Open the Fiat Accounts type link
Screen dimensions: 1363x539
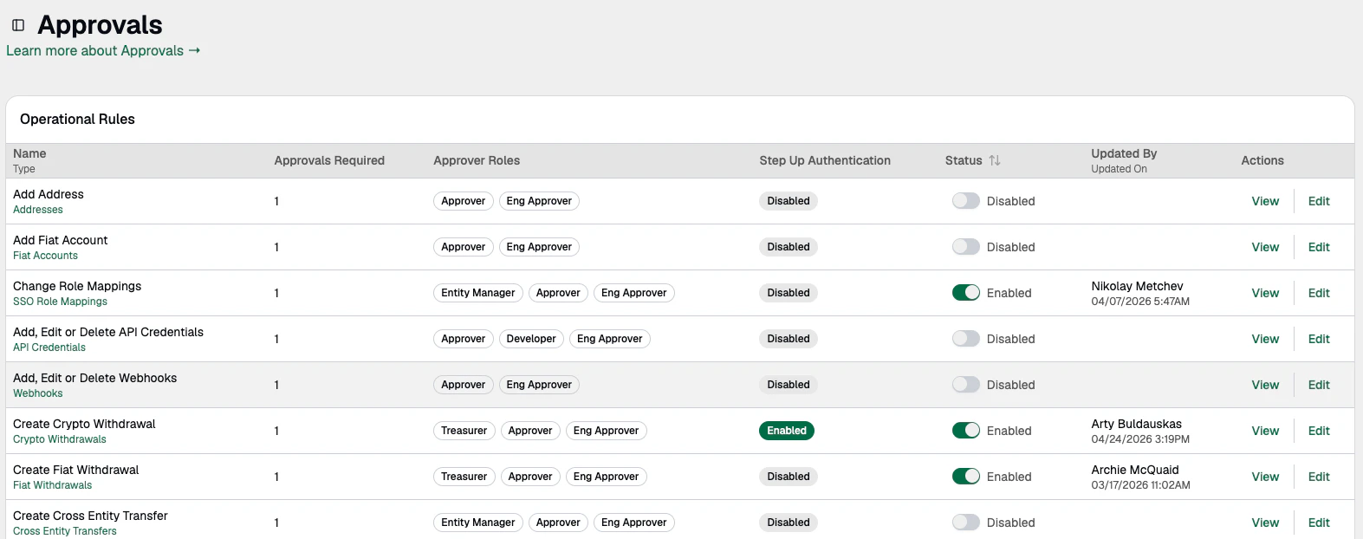pyautogui.click(x=45, y=256)
